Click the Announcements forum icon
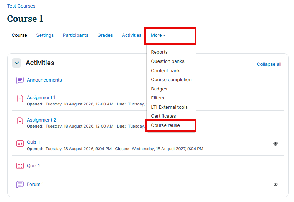 20,80
